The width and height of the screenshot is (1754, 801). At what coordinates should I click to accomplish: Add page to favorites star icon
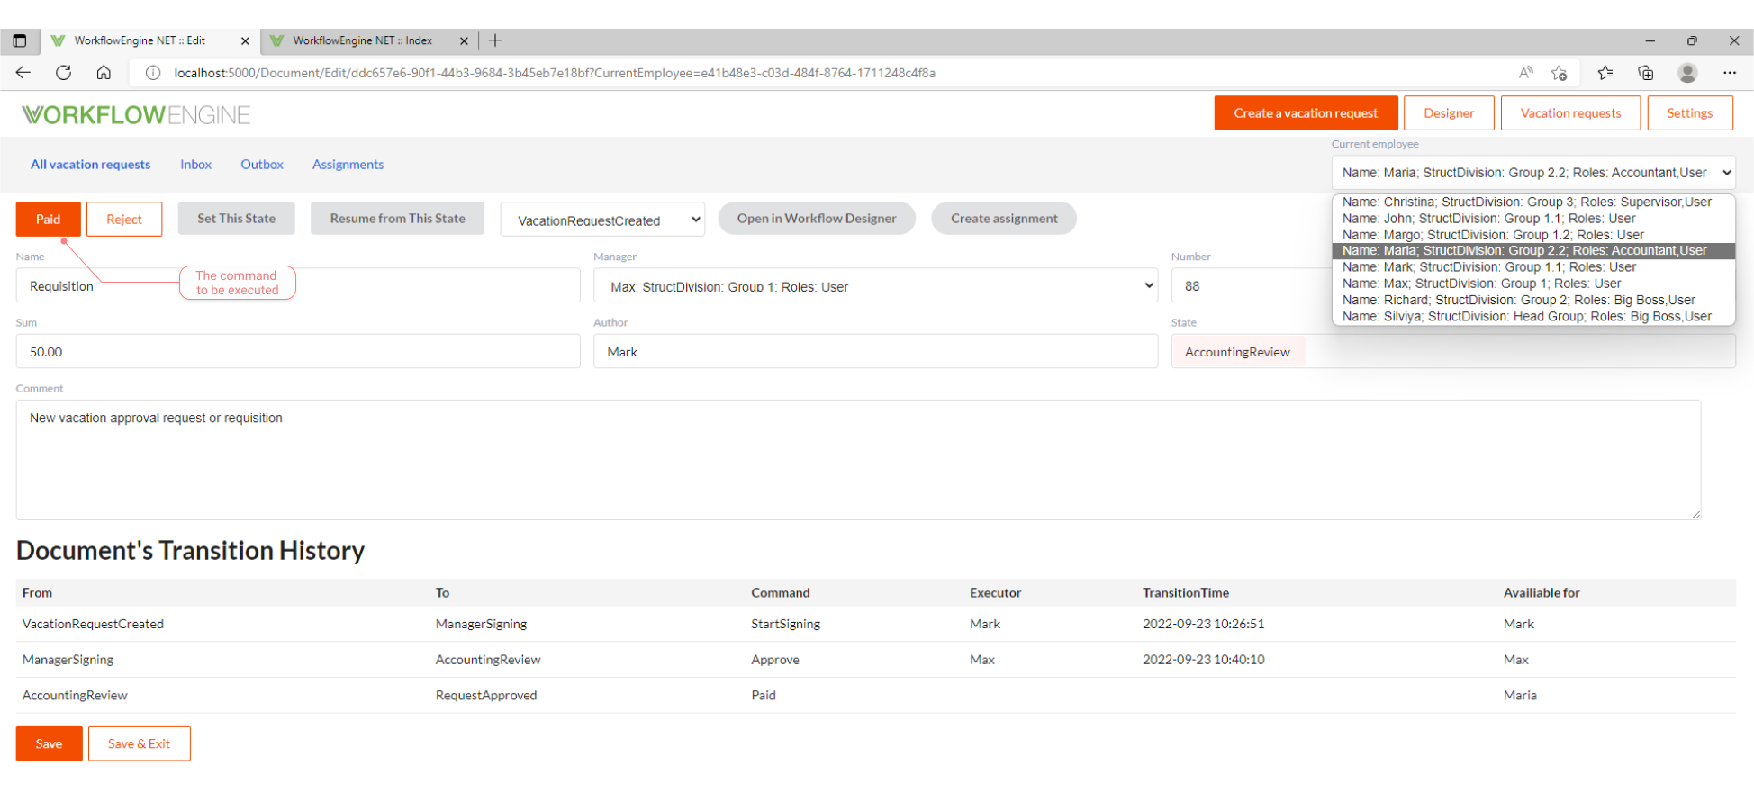1560,73
